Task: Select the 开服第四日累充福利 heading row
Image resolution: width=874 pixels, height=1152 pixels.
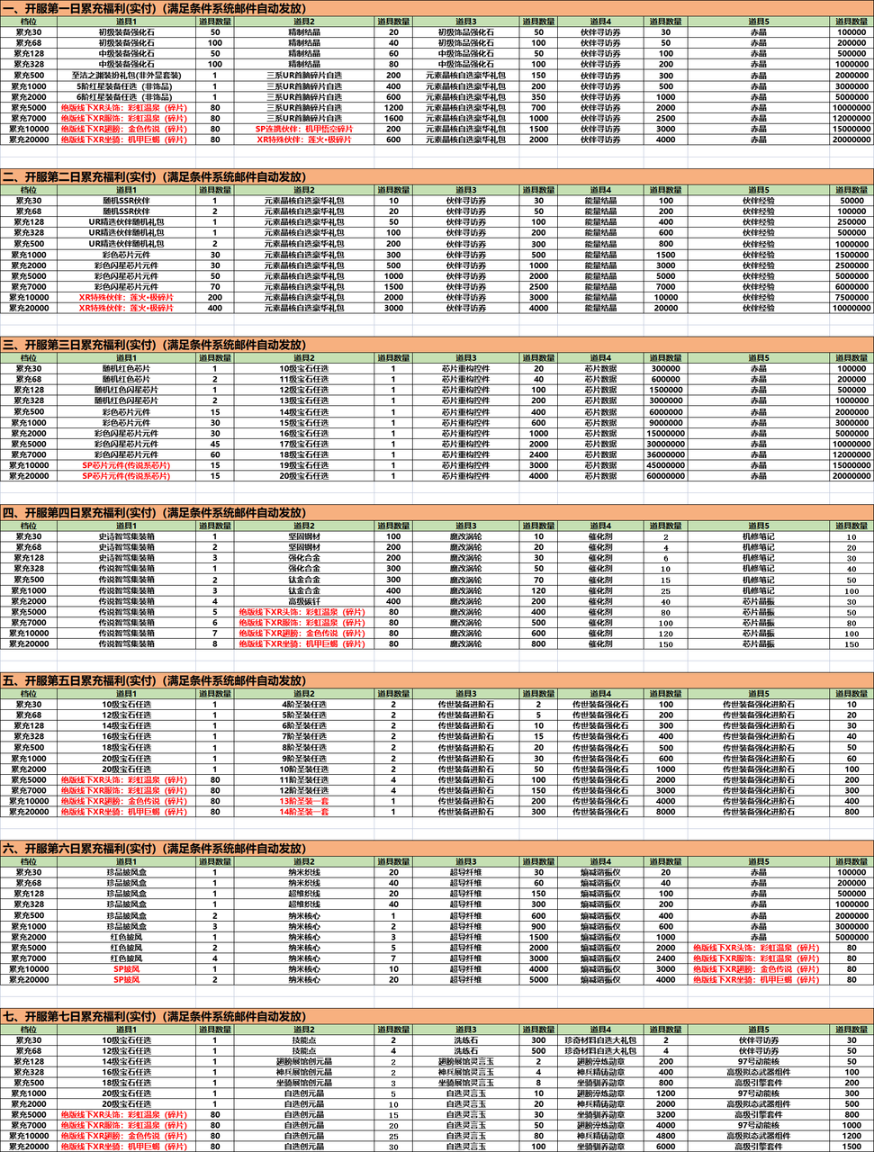Action: [x=153, y=513]
